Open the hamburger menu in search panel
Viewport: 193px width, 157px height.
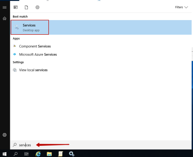[5, 7]
